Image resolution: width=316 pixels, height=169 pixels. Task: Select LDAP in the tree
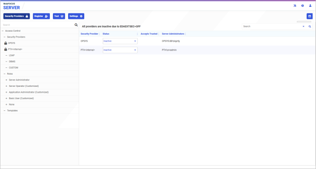[12, 55]
